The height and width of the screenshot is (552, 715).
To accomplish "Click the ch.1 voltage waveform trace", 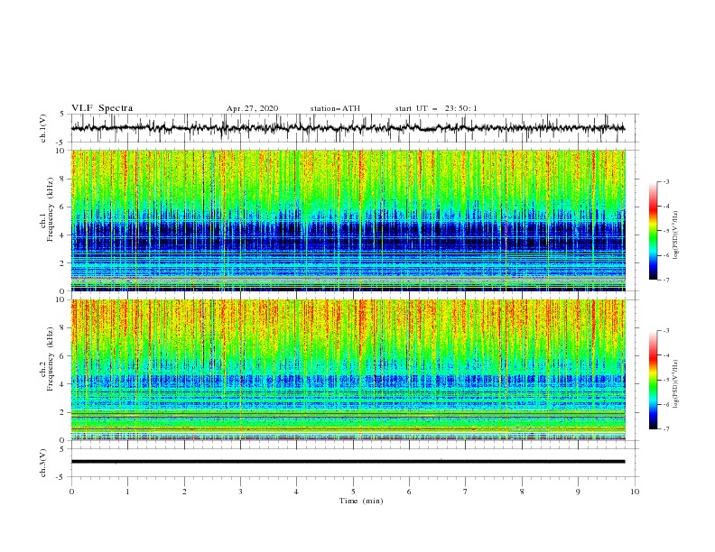I will click(348, 128).
